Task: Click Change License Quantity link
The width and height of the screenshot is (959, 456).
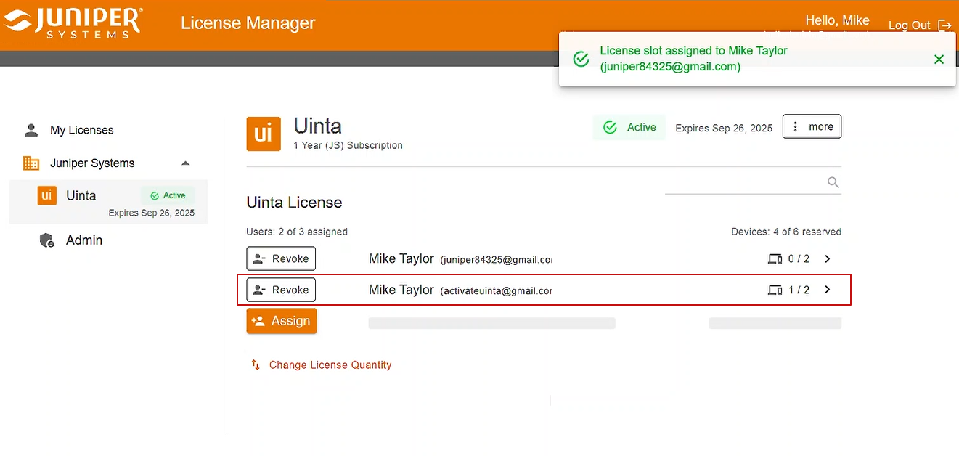Action: click(x=330, y=365)
